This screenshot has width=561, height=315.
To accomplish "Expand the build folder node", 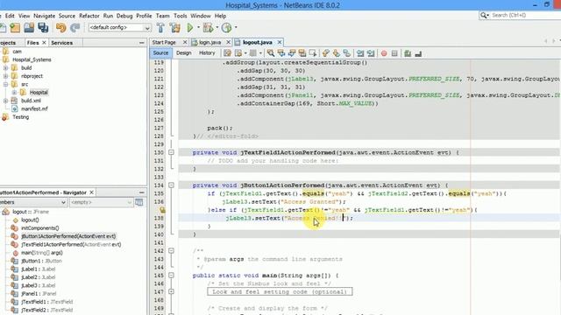I will tap(6, 68).
